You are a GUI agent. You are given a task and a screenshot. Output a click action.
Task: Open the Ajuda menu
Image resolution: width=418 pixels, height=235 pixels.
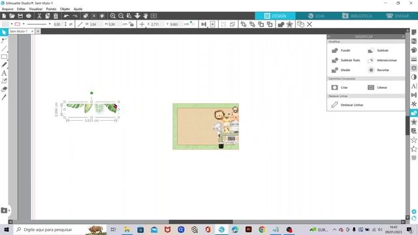(x=78, y=9)
